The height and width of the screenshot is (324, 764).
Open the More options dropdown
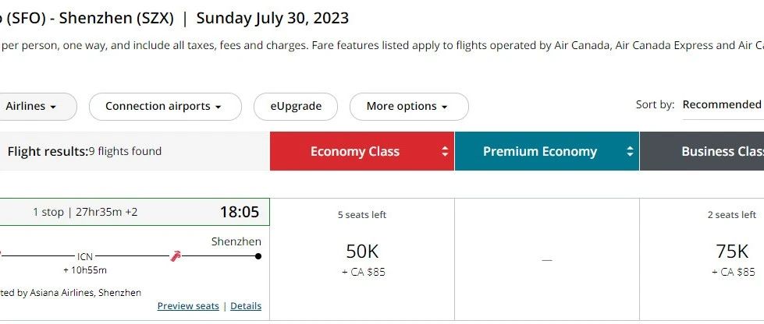(409, 107)
